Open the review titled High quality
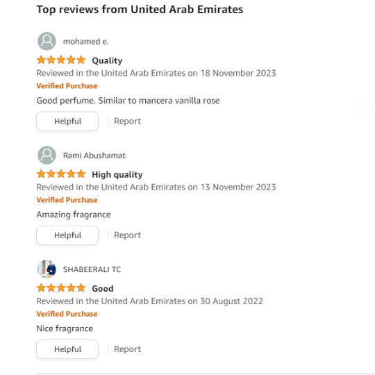 [x=117, y=174]
